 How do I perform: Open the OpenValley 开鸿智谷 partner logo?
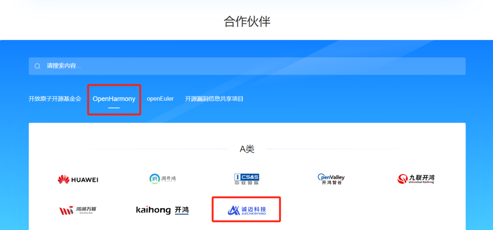[331, 179]
